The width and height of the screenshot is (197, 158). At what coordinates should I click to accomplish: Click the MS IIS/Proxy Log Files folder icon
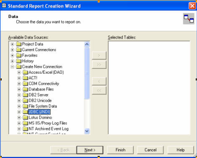(25, 123)
